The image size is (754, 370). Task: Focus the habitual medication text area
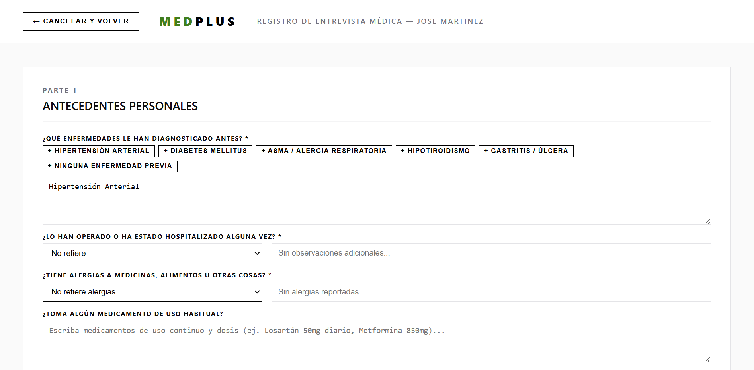(377, 341)
